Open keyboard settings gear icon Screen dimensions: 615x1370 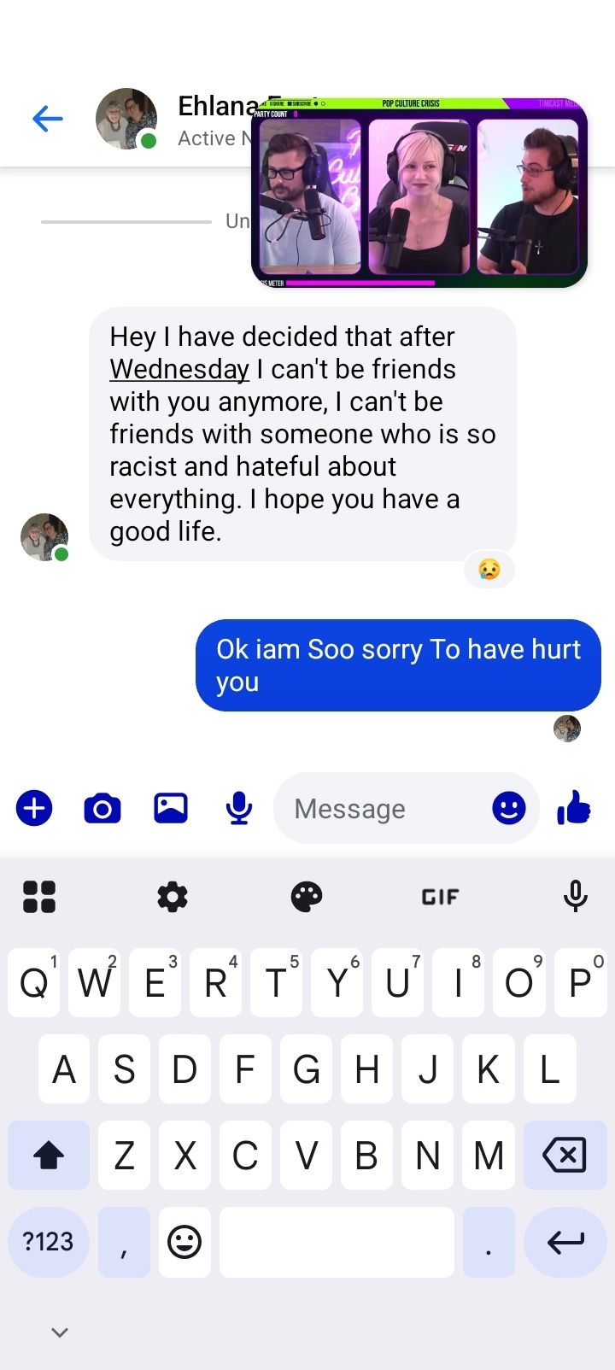(x=173, y=897)
